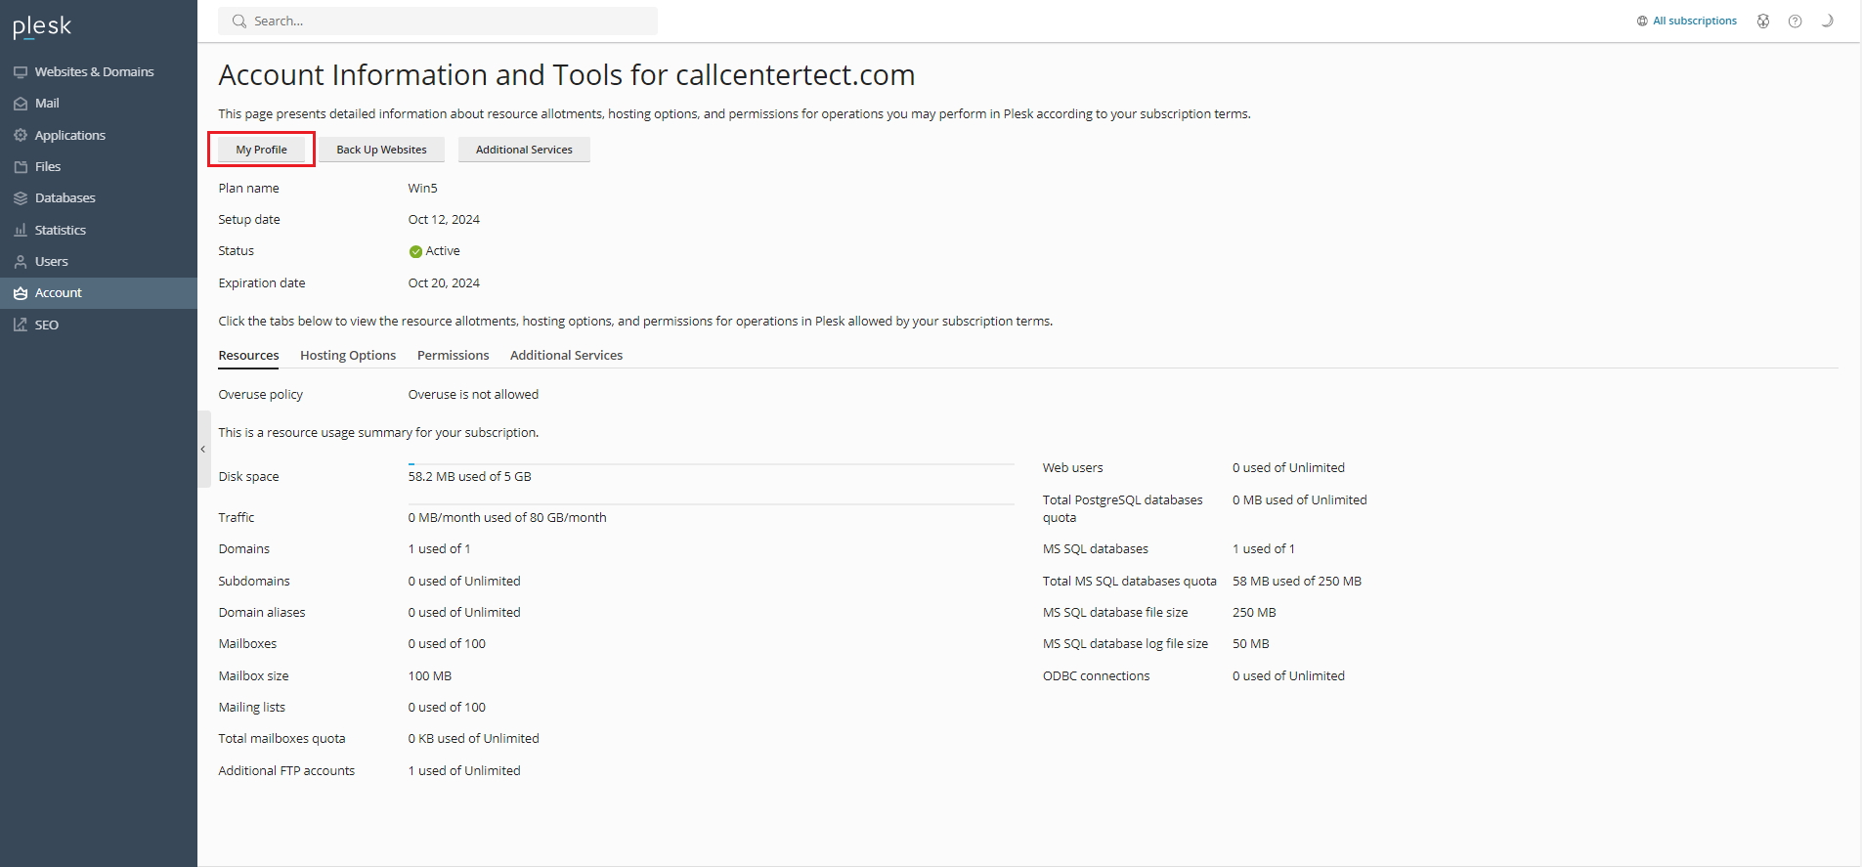1862x867 pixels.
Task: Switch to the Permissions tab
Action: click(x=453, y=356)
